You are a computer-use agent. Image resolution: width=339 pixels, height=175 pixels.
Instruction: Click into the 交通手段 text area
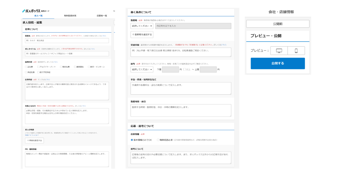tap(181, 52)
